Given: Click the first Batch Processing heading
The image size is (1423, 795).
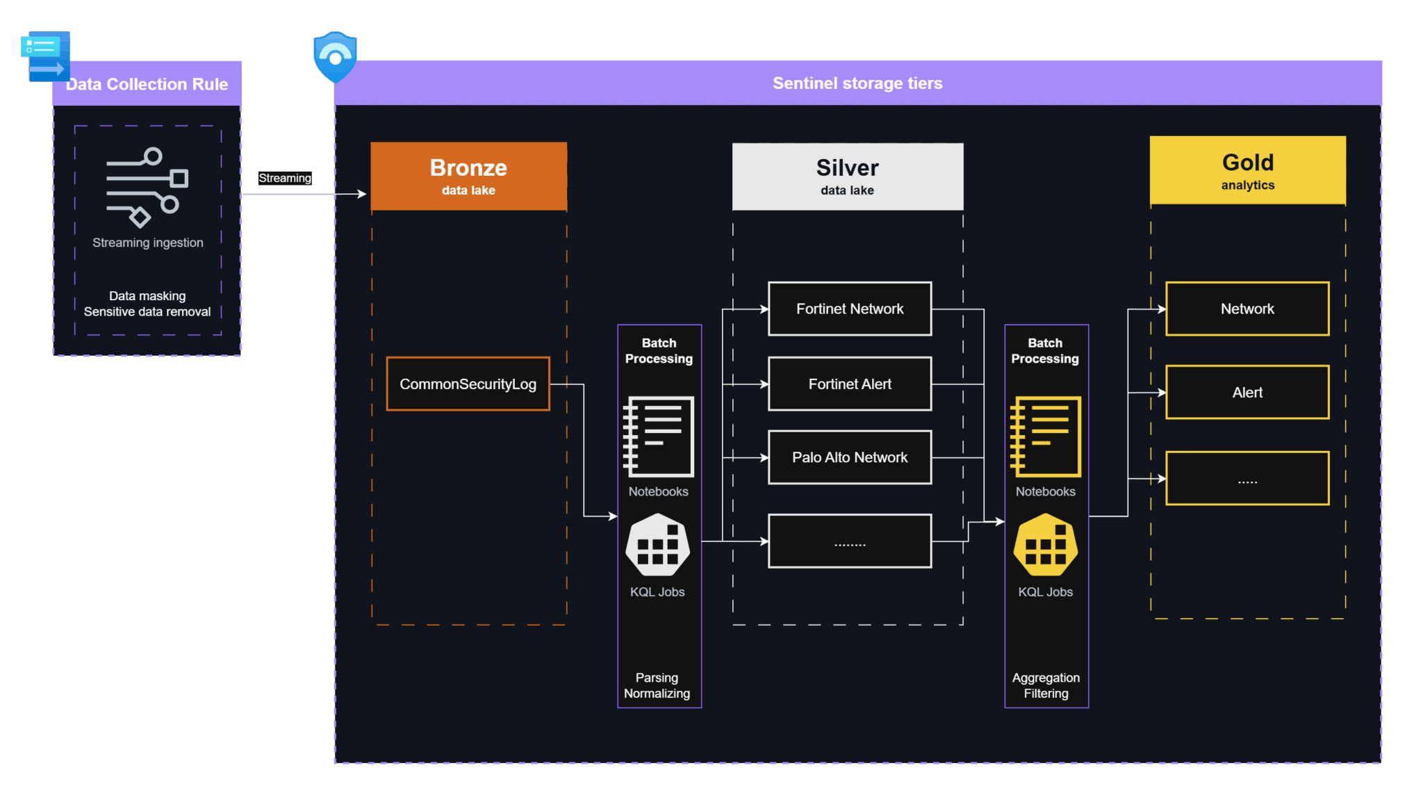Looking at the screenshot, I should (x=659, y=351).
